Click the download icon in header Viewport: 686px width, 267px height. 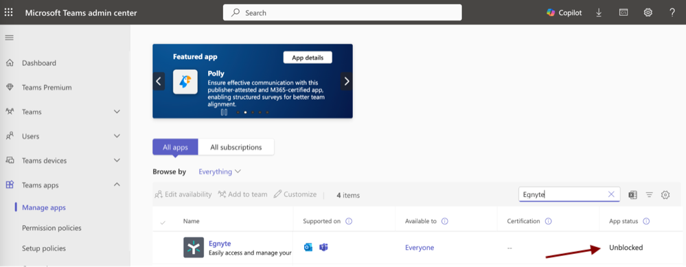pos(599,12)
